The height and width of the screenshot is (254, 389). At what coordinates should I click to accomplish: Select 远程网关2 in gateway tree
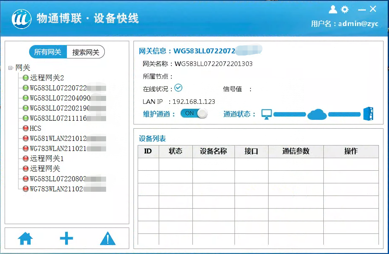pyautogui.click(x=46, y=78)
